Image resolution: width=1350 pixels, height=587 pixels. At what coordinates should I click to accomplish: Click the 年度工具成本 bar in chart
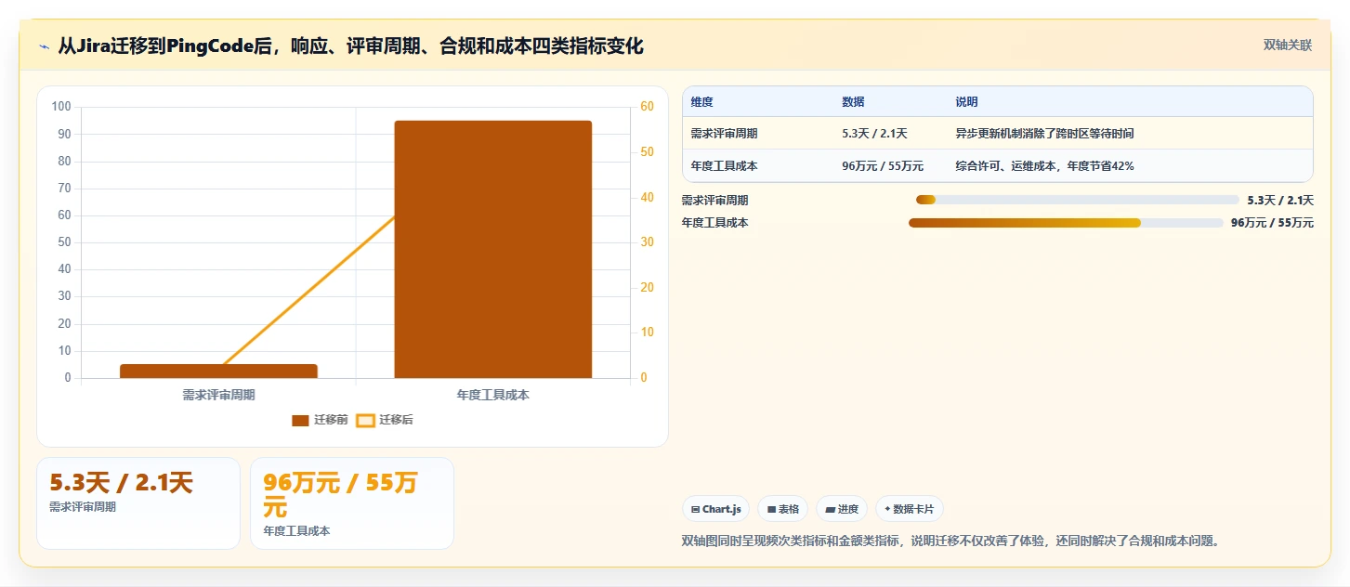coord(493,249)
